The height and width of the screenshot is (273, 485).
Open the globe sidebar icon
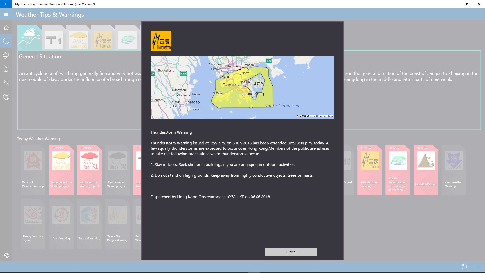[6, 97]
